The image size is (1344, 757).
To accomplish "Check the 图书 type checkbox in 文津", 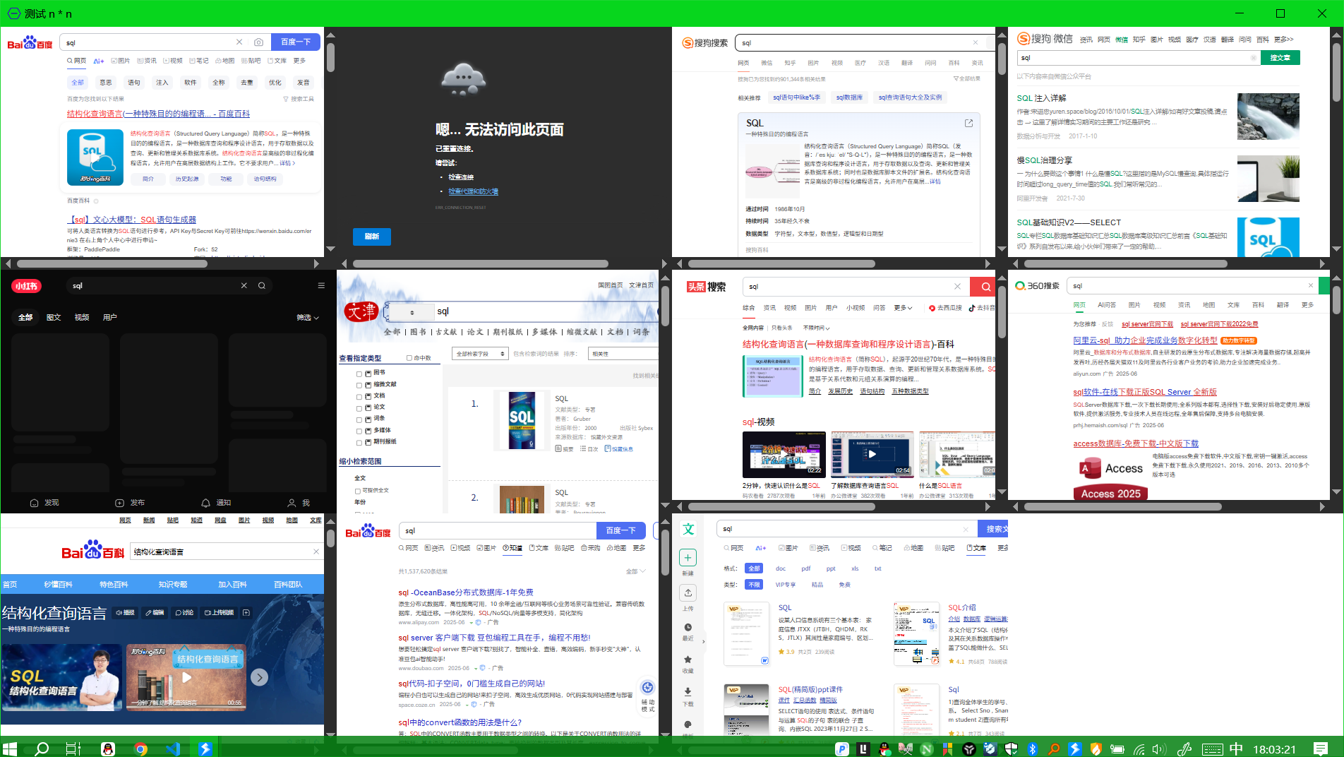I will (x=359, y=374).
